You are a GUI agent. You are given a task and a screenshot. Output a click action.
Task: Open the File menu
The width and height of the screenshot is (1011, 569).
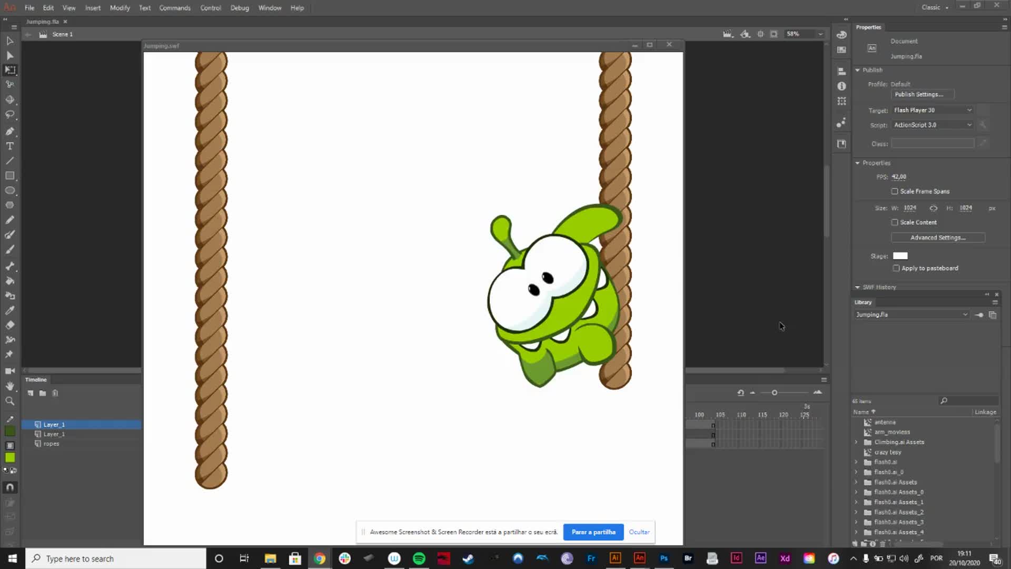coord(29,8)
